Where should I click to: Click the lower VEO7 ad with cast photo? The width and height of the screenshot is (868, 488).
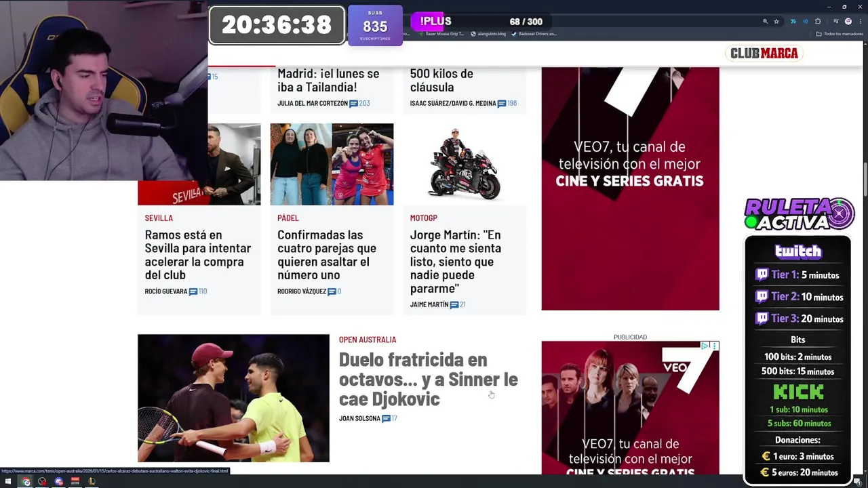point(630,407)
